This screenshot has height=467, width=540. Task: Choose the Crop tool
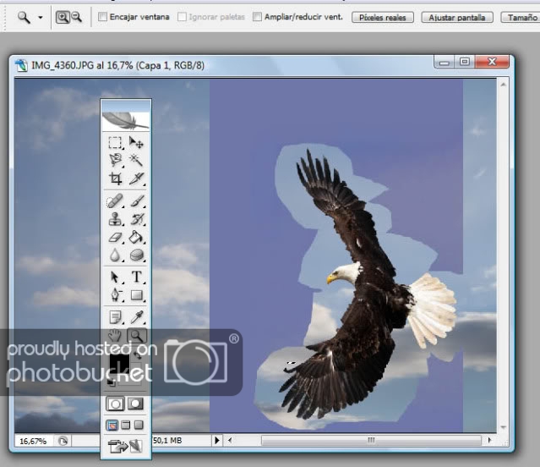(x=116, y=179)
